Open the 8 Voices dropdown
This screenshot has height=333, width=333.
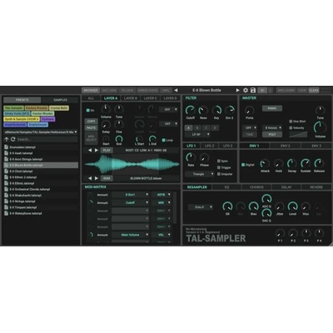pos(272,128)
